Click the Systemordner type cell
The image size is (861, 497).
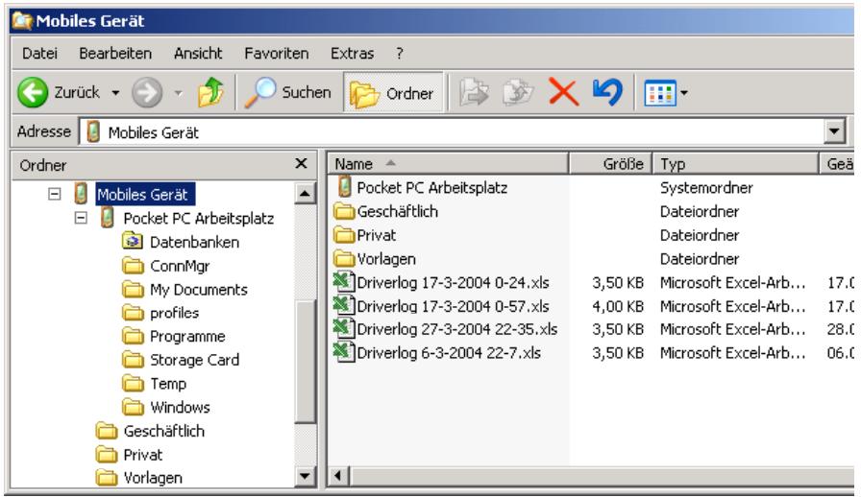coord(706,188)
